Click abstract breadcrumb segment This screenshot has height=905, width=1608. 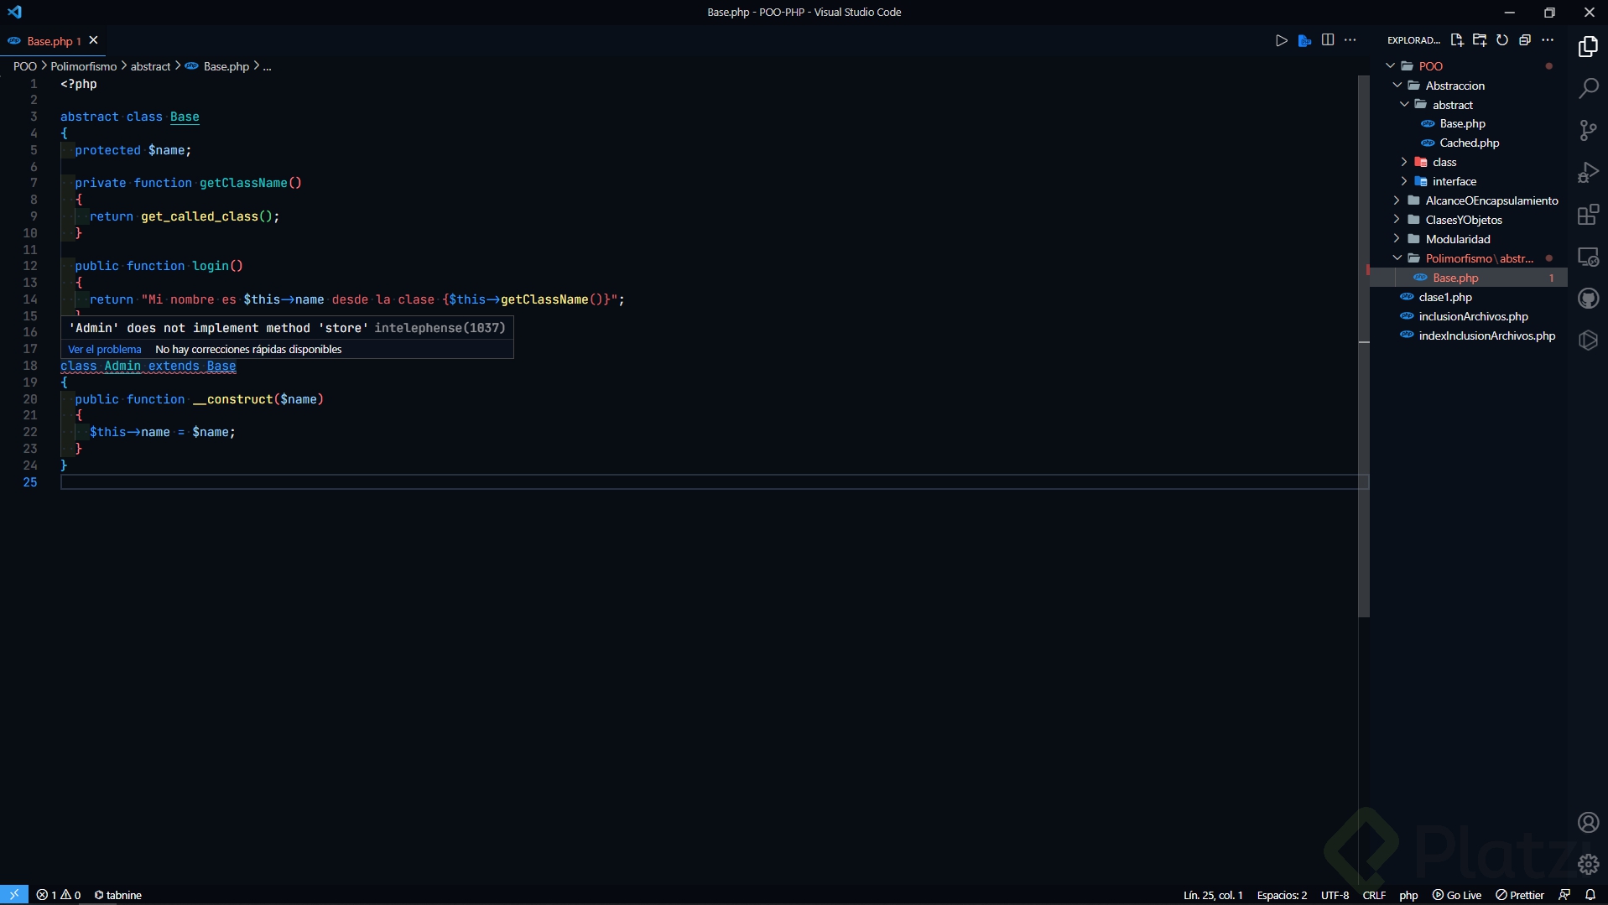tap(150, 66)
